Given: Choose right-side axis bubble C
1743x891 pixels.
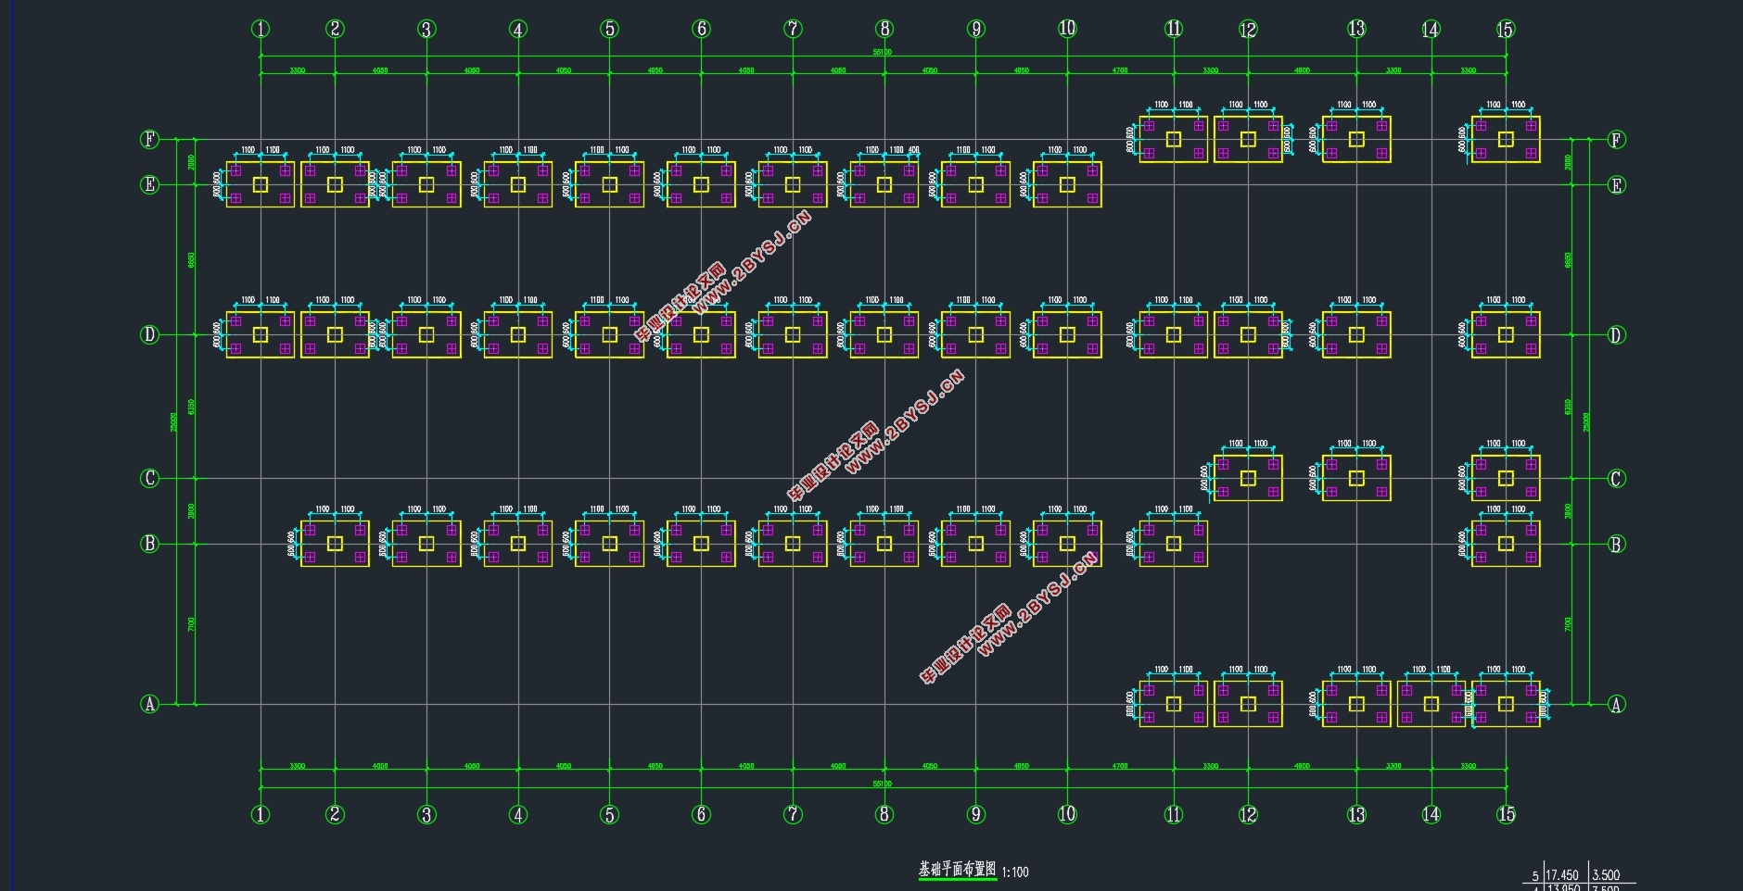Looking at the screenshot, I should tap(1616, 478).
